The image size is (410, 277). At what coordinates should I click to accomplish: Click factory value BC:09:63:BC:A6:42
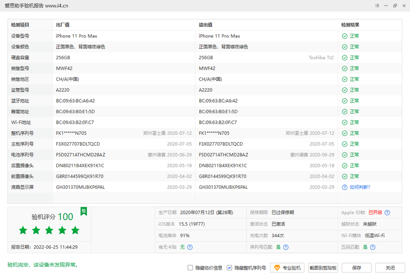(75, 101)
